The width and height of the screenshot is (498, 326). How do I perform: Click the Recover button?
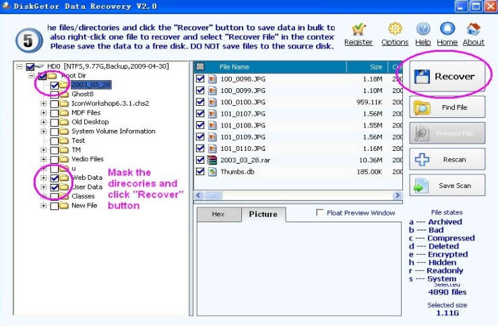click(x=447, y=76)
